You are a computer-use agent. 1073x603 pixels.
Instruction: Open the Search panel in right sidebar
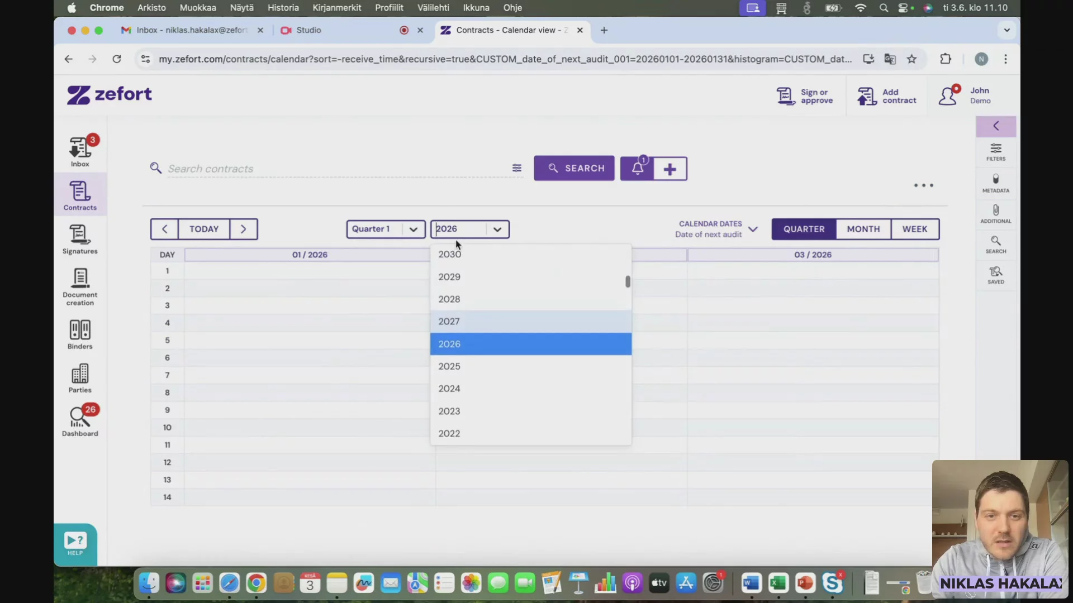pyautogui.click(x=996, y=245)
